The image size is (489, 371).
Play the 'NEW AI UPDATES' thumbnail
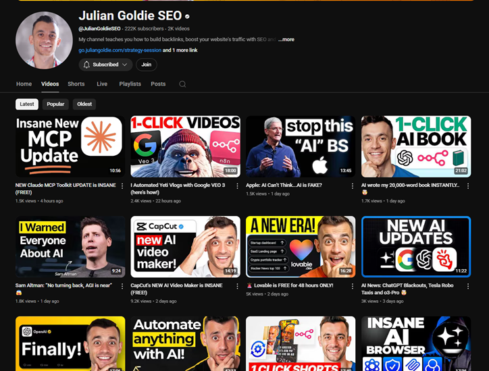click(416, 247)
